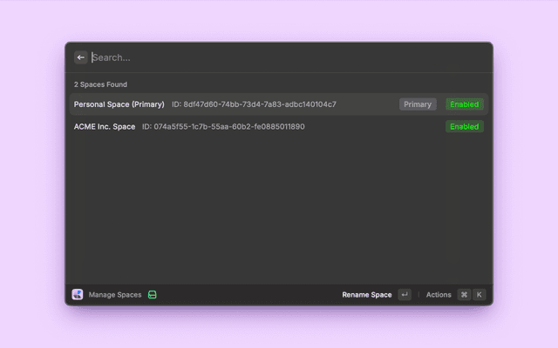Click the Personal Space ID text
The width and height of the screenshot is (558, 348).
254,104
